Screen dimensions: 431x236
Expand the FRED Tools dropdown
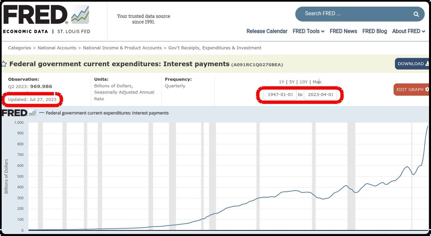click(x=309, y=31)
